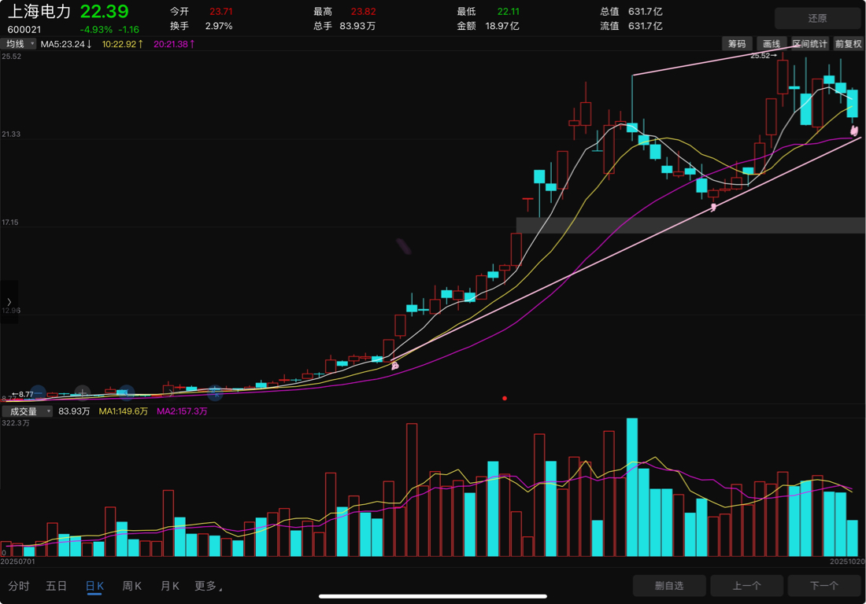866x604 pixels.
Task: Click the 25.52 high price marker on chart
Action: click(764, 55)
